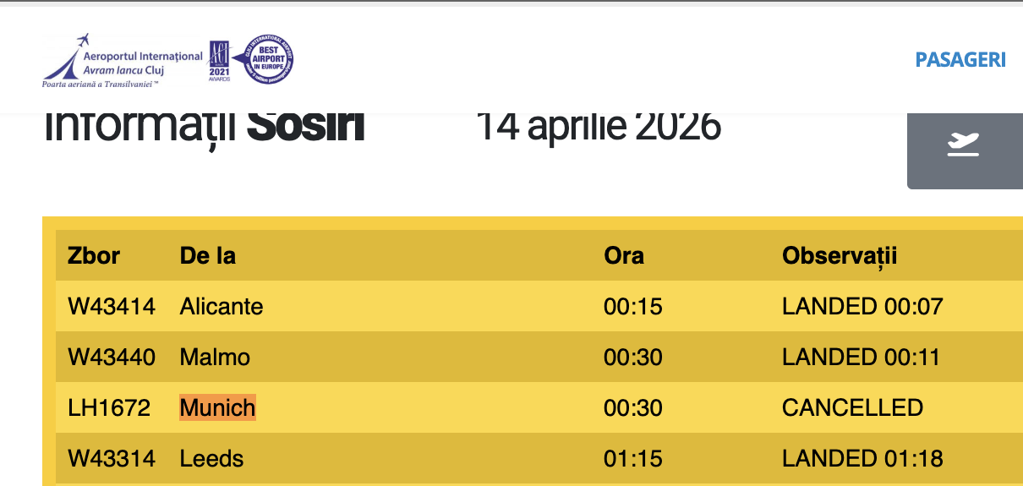Select flight number W43440
Image resolution: width=1023 pixels, height=486 pixels.
pos(112,357)
